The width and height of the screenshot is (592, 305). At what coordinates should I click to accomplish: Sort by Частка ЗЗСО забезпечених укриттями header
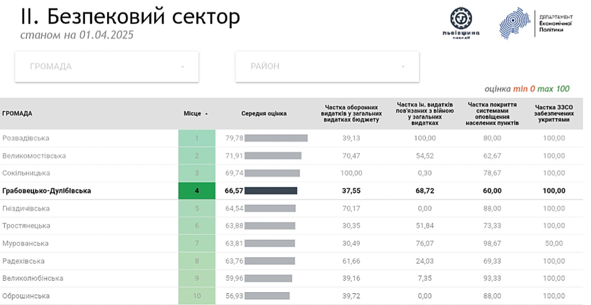tap(554, 113)
